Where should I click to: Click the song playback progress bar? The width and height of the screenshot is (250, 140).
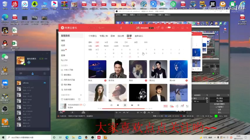coord(125,109)
